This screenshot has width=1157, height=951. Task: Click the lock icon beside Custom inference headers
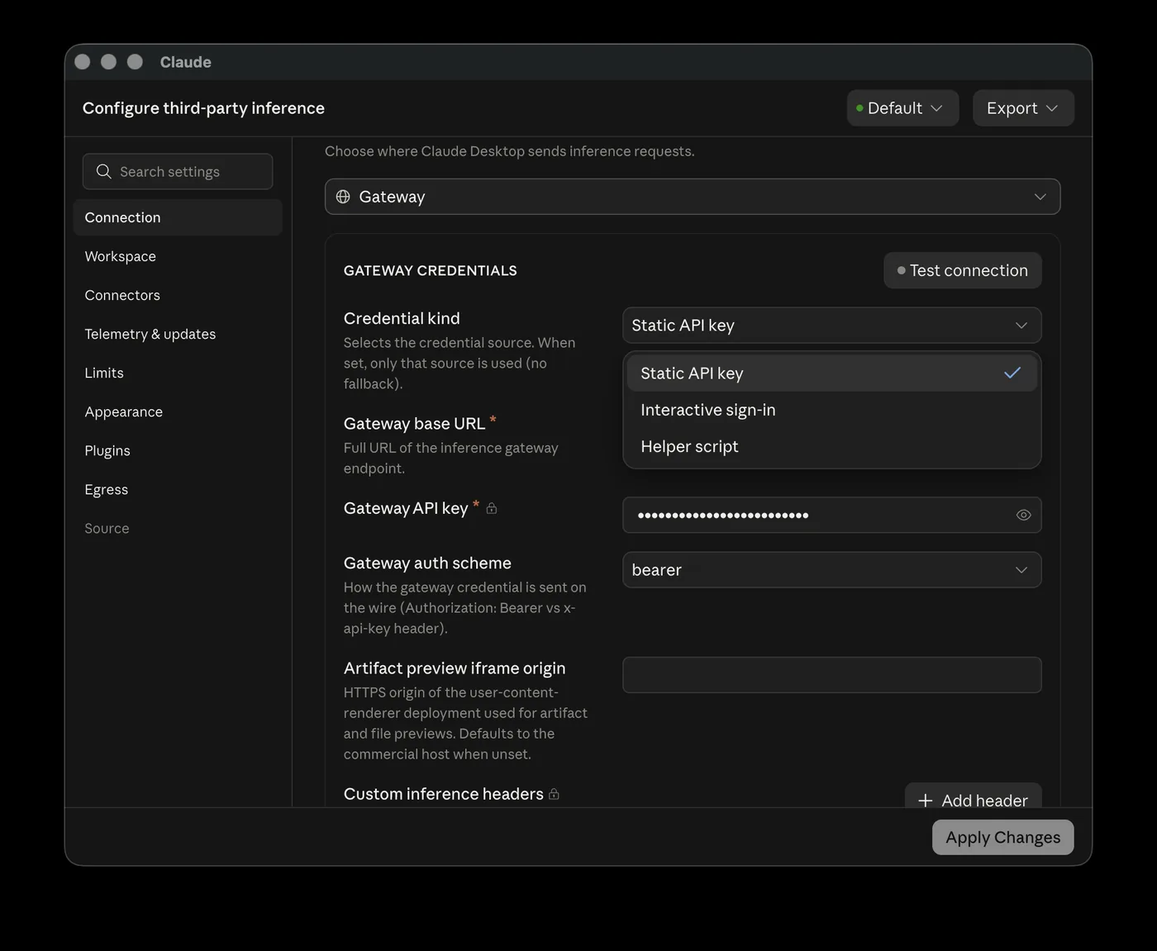pos(554,794)
